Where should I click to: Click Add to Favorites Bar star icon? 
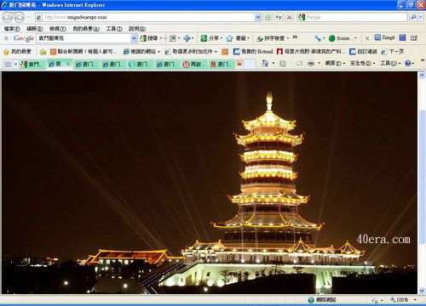click(43, 52)
